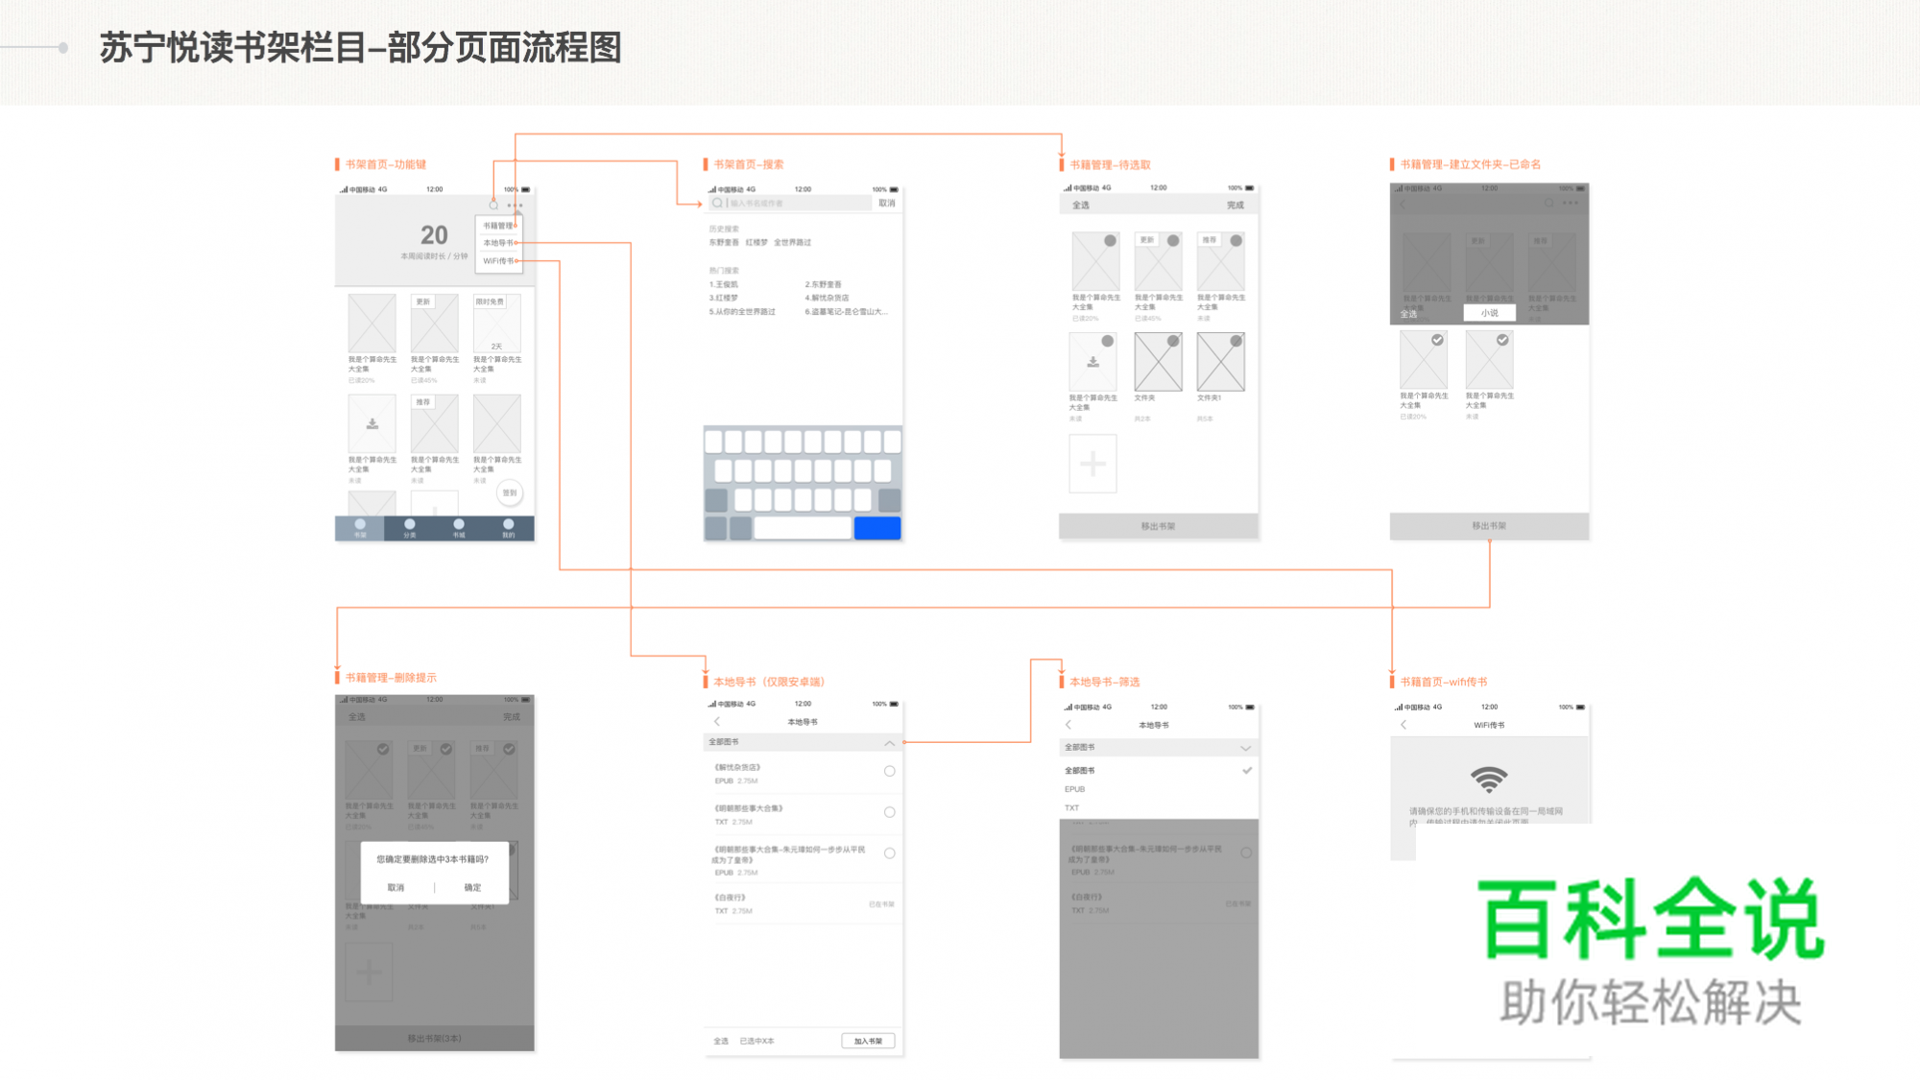Expand 全部图书 filter with down chevron
Viewport: 1920px width, 1080px height.
pos(1245,748)
